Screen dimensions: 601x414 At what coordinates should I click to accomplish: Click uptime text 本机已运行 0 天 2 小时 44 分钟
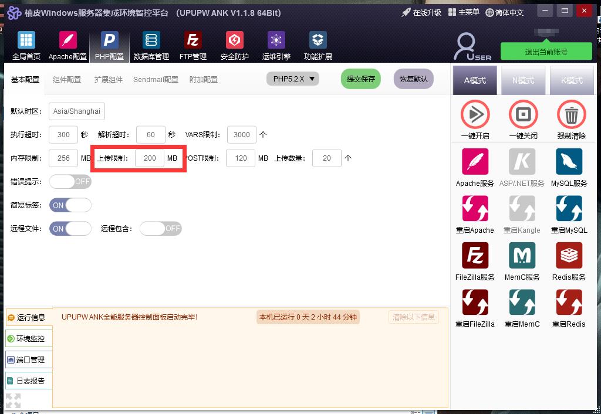308,317
